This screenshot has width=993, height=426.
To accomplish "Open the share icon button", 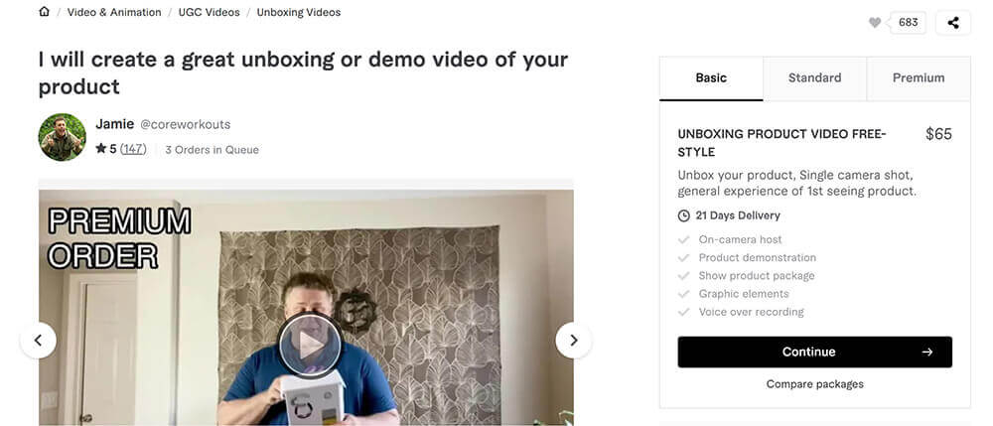I will point(952,23).
